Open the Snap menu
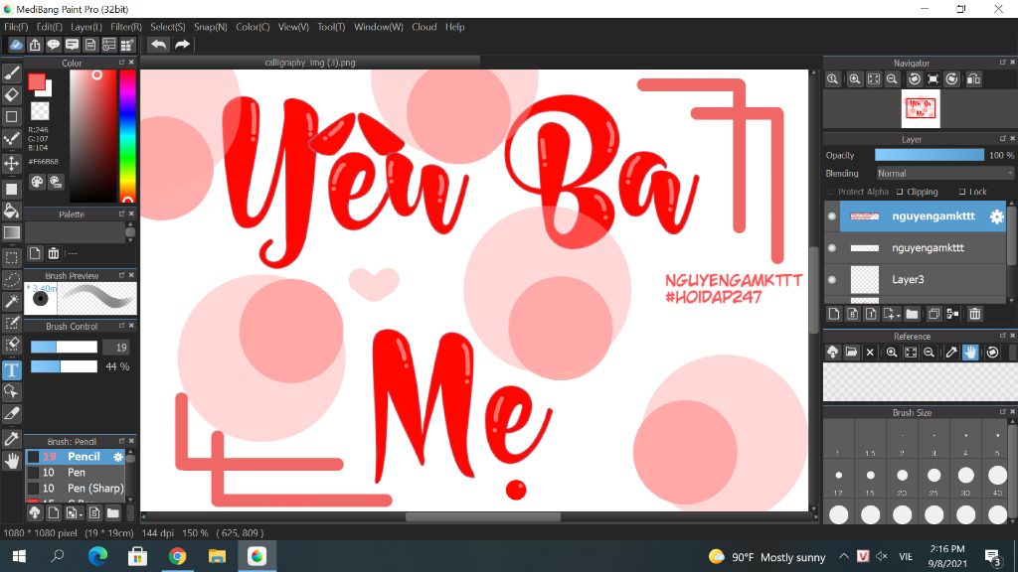Image resolution: width=1018 pixels, height=572 pixels. [x=211, y=27]
